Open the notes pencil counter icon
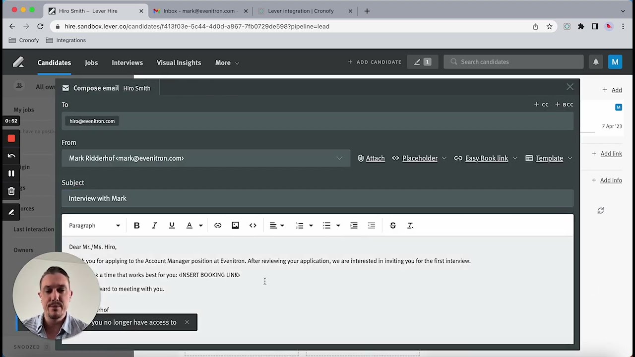 [x=422, y=62]
